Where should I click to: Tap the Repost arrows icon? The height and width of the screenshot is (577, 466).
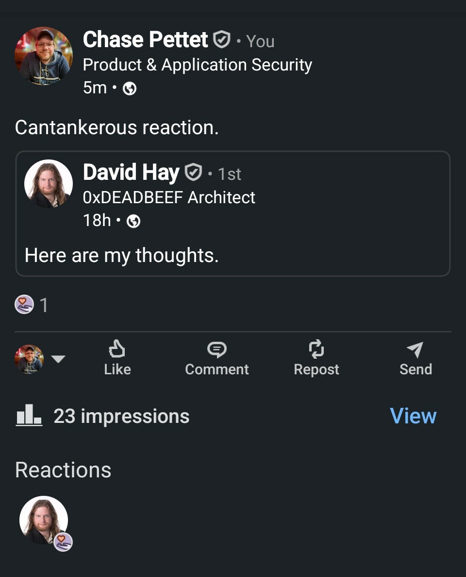(316, 350)
